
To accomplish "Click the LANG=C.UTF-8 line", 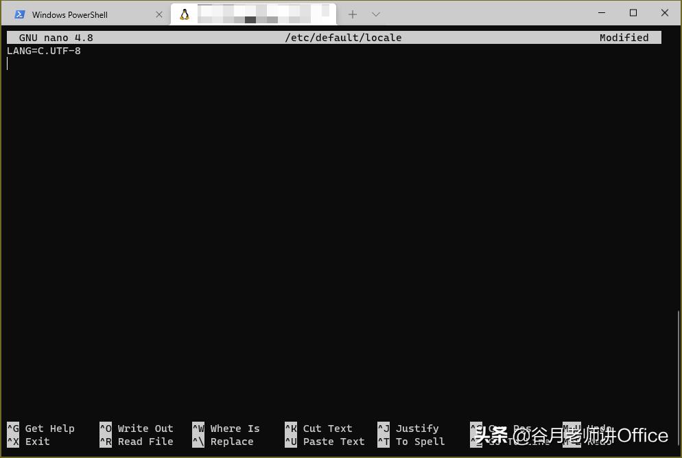I will point(43,50).
